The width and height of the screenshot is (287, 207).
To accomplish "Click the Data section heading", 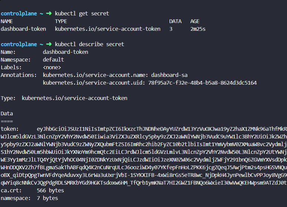I will (x=7, y=113).
